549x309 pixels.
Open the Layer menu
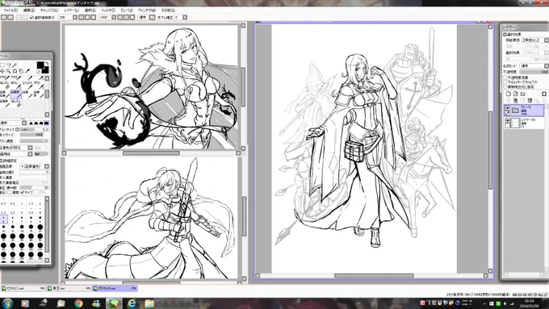point(71,10)
